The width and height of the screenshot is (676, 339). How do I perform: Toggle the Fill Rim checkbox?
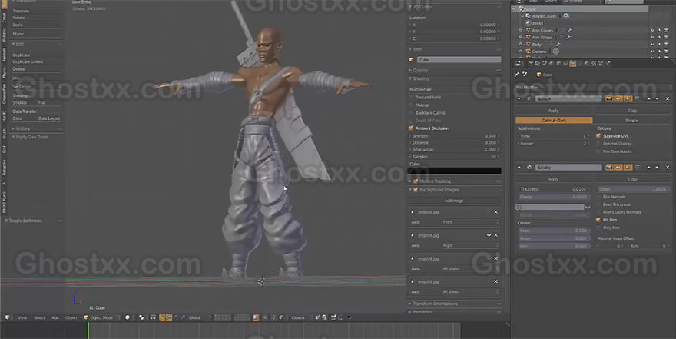coord(598,220)
